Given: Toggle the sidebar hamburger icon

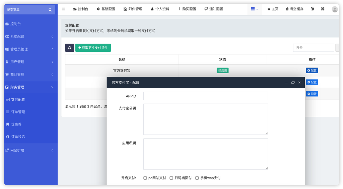Looking at the screenshot, I should [63, 9].
